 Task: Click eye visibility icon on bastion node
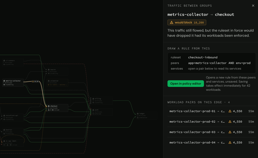coord(4,134)
